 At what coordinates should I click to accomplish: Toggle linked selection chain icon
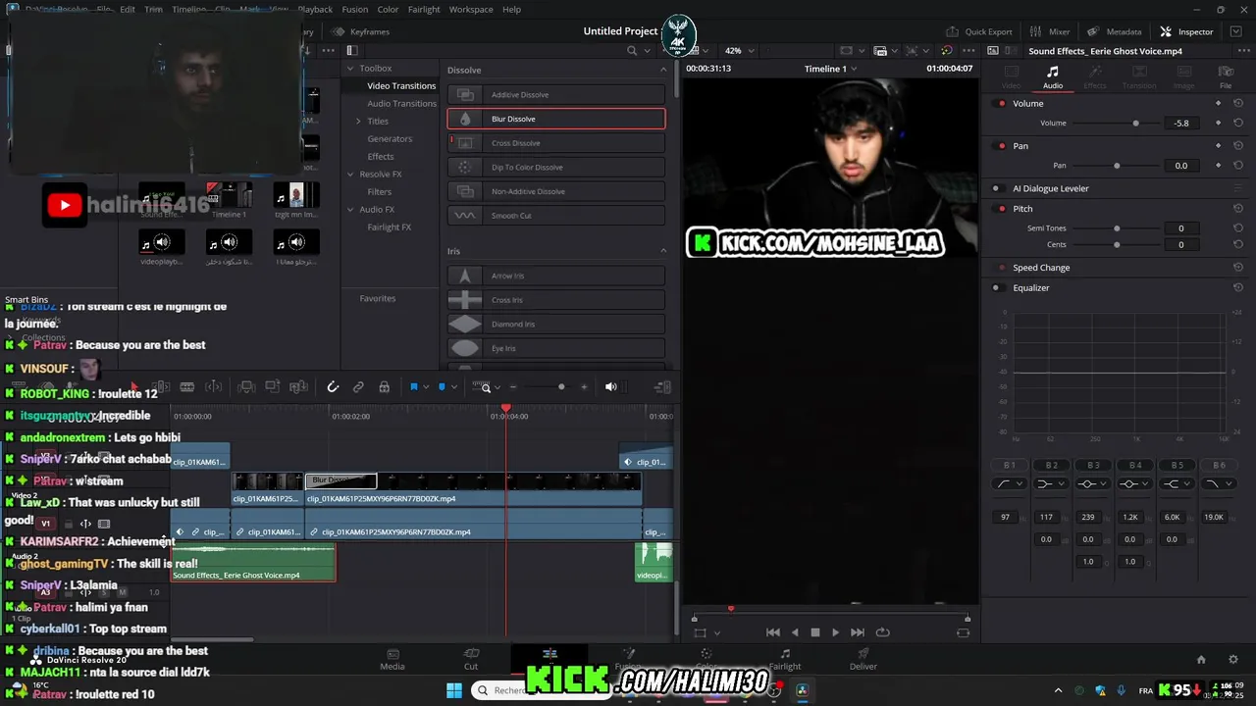358,387
